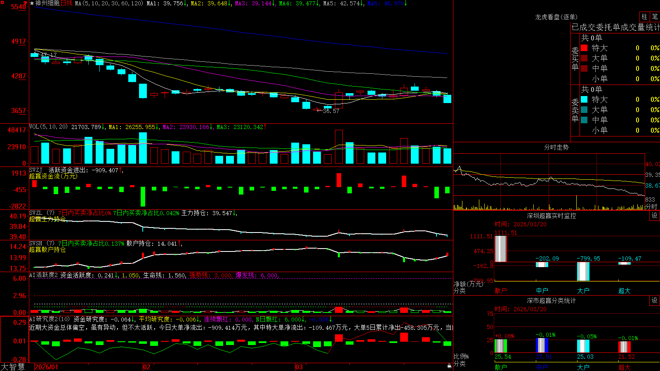
Task: Click the 超赢资金流(万元) label
Action: pyautogui.click(x=53, y=176)
